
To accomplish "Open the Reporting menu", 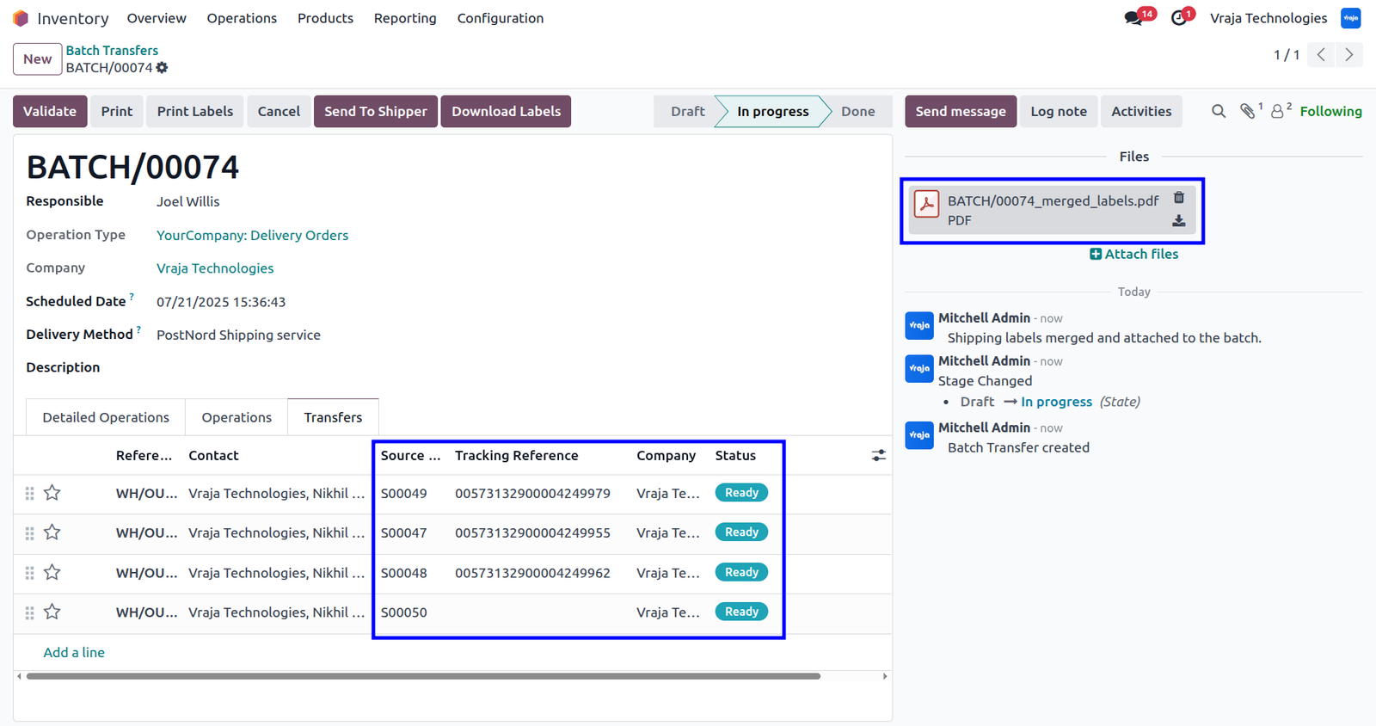I will 405,18.
